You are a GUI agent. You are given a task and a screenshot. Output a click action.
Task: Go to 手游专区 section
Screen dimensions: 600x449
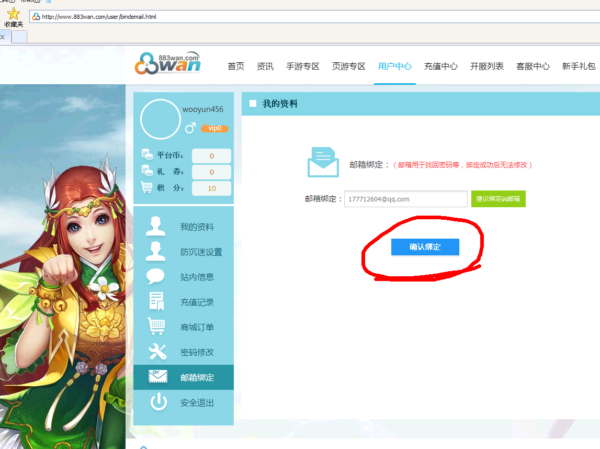pos(303,66)
